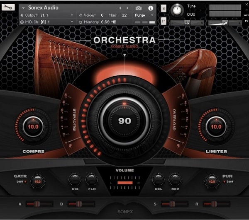
Task: Open the Purge dropdown menu
Action: 144,15
